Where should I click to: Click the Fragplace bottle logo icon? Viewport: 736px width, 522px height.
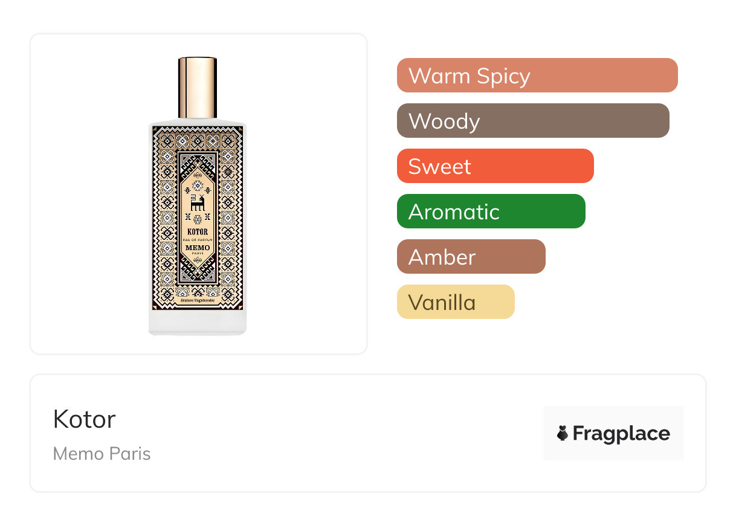click(563, 433)
